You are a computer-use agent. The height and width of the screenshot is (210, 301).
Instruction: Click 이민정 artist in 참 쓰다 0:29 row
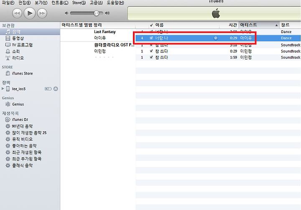click(246, 51)
